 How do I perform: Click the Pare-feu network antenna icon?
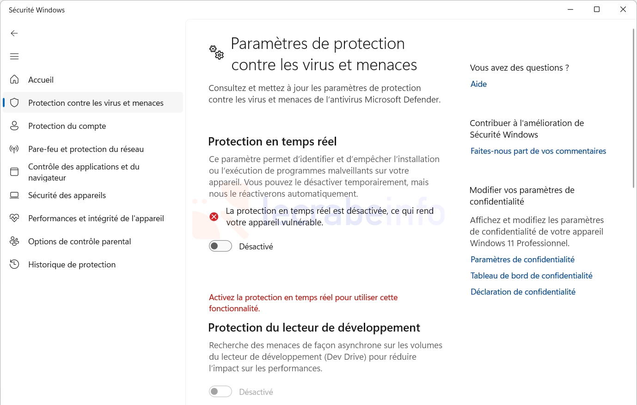click(14, 149)
